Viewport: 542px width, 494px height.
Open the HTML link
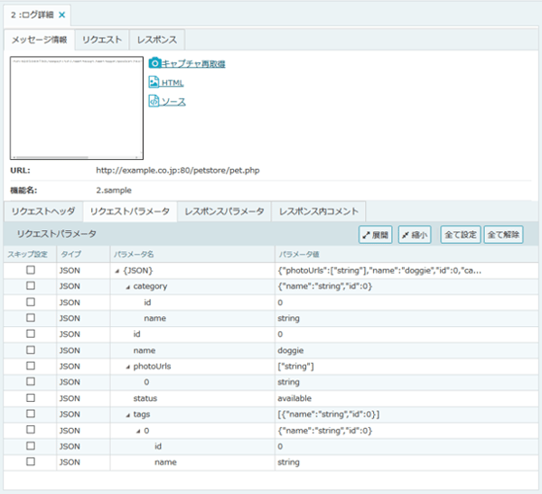173,83
